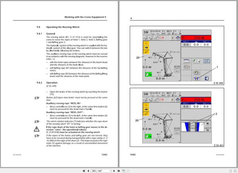Click callout number 20 beside the lower figure

pyautogui.click(x=136, y=120)
